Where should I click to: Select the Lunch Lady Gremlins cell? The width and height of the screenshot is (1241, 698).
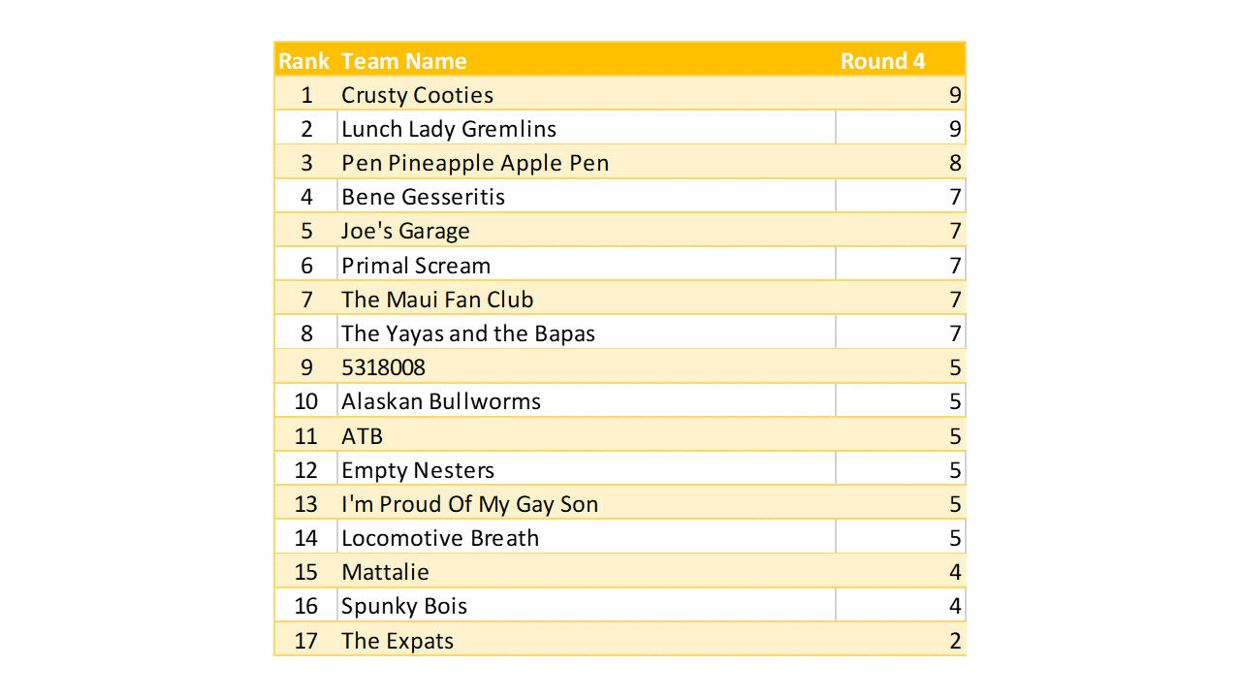449,129
